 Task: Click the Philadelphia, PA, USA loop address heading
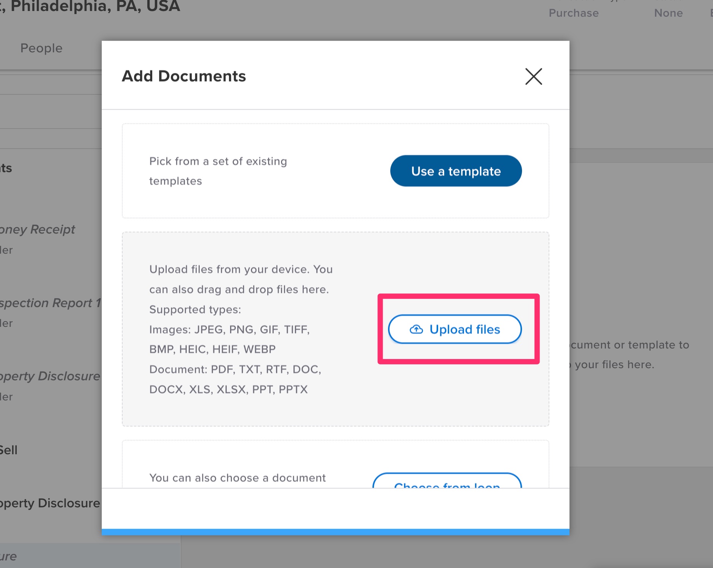pos(90,6)
